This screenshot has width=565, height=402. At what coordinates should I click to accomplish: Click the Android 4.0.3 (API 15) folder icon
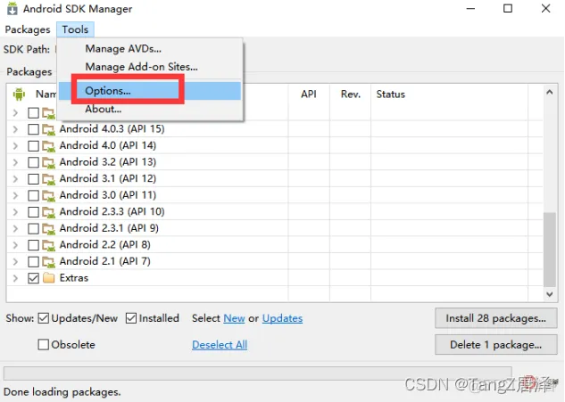point(48,129)
